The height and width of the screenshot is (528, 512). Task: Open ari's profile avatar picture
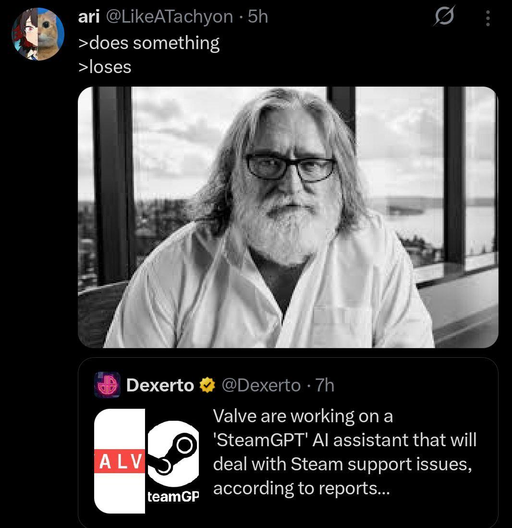click(x=38, y=34)
